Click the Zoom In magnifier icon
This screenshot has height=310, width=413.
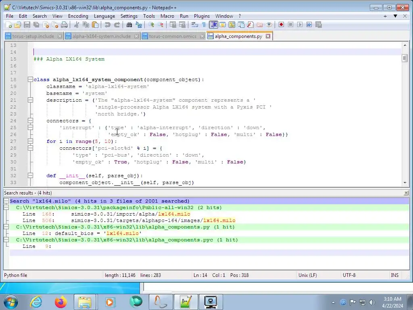(x=151, y=25)
